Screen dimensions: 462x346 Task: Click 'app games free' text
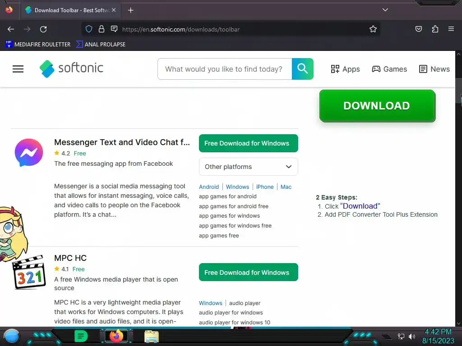click(x=219, y=236)
